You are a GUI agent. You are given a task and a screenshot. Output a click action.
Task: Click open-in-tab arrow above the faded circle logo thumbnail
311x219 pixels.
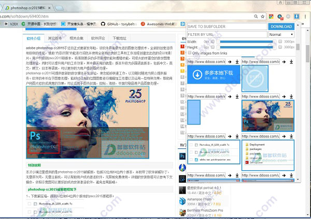point(284,62)
